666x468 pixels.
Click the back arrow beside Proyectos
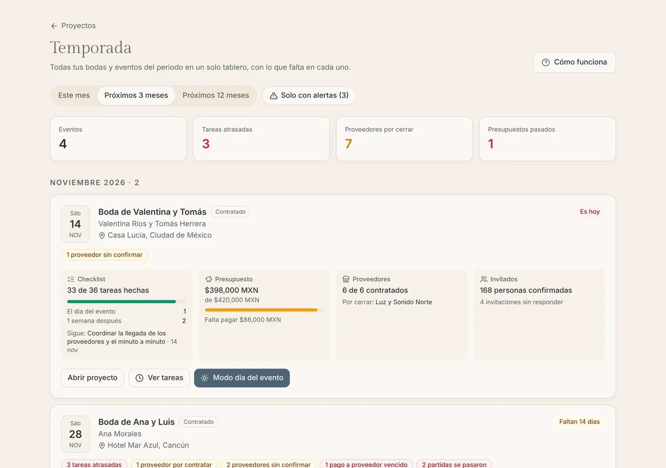(54, 26)
